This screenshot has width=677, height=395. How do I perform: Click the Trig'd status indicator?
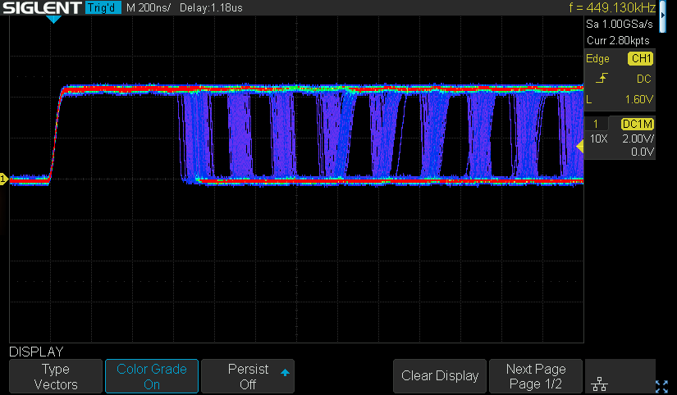pos(103,7)
